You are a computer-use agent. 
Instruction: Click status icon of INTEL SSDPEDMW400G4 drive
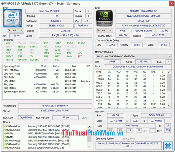[x=5, y=133]
